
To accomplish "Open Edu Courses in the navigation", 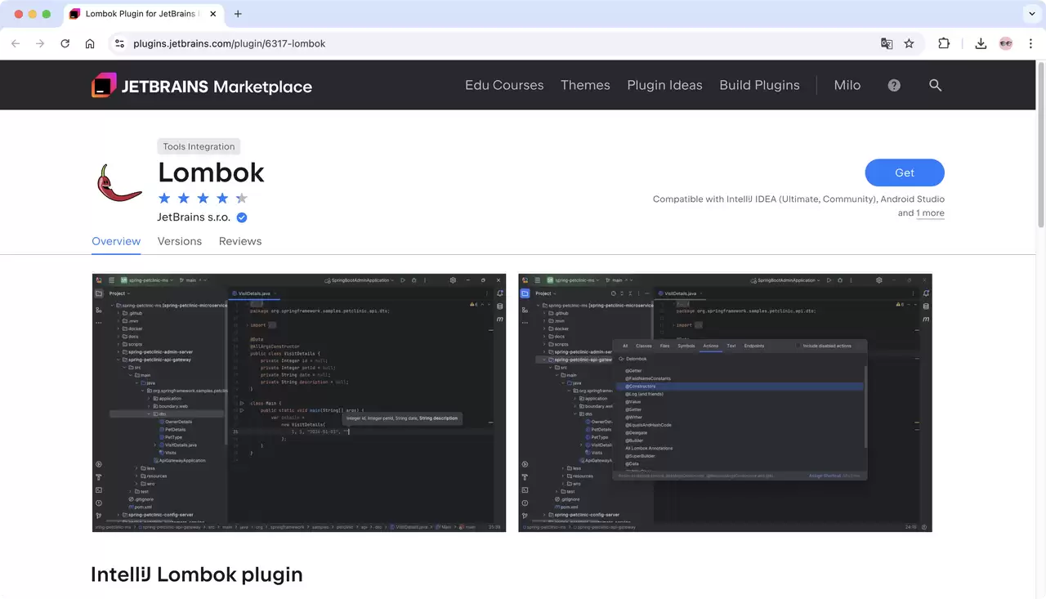I will [504, 85].
